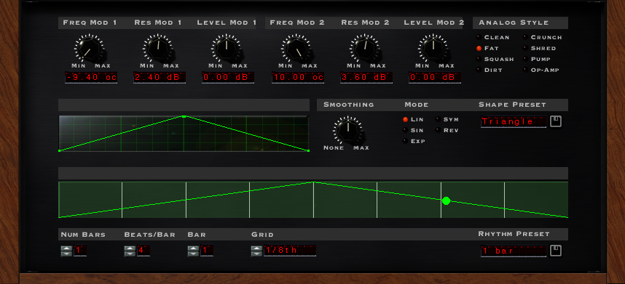The height and width of the screenshot is (284, 625).
Task: Click the Res Mod 1 knob
Action: click(x=157, y=49)
